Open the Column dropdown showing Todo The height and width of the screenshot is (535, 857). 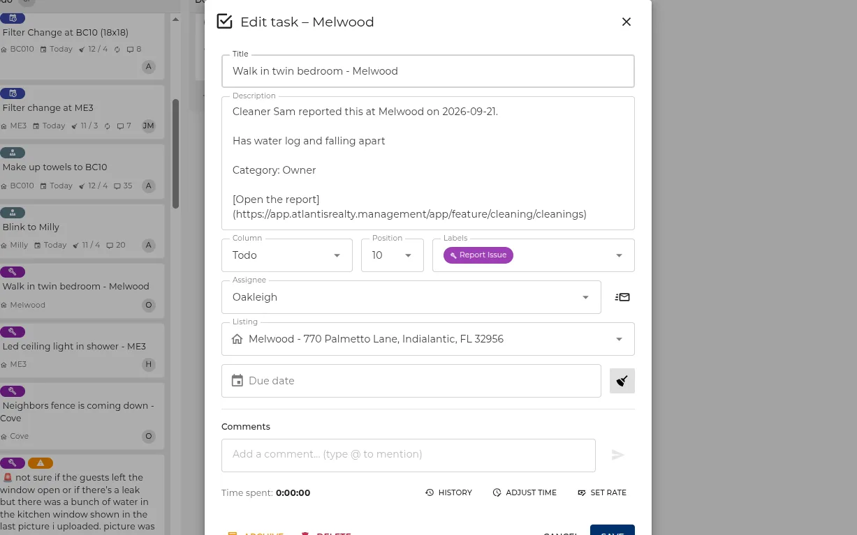[x=287, y=255]
